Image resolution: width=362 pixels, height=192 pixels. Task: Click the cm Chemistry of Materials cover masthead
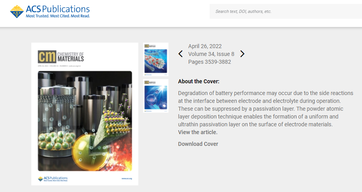[x=61, y=57]
